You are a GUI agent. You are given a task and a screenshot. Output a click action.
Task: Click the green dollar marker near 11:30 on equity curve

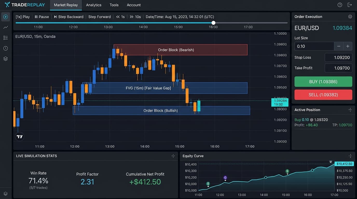(x=208, y=184)
